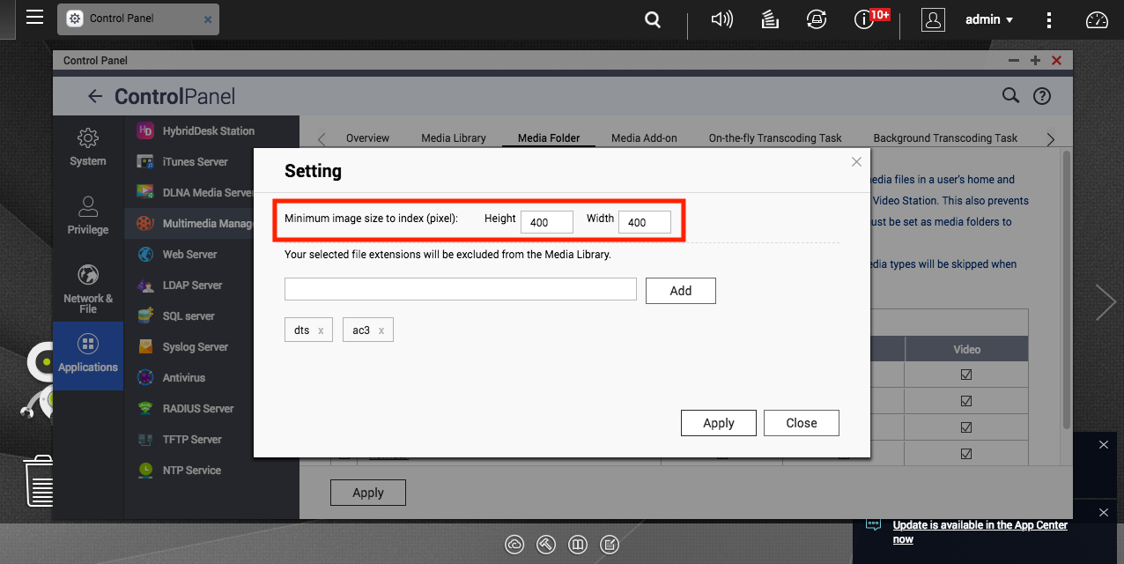This screenshot has height=564, width=1124.
Task: Open the admin account dropdown
Action: [x=989, y=19]
